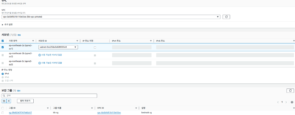Remove the kb filter tag
This screenshot has width=295, height=115.
coord(9,101)
